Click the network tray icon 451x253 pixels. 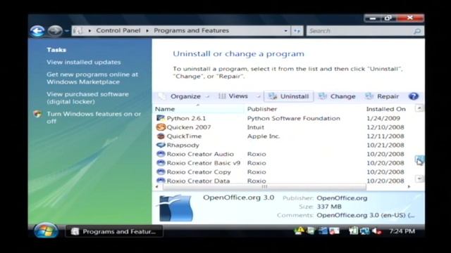coord(365,231)
